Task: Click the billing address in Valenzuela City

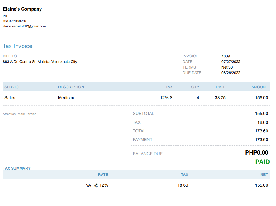Action: click(x=40, y=62)
